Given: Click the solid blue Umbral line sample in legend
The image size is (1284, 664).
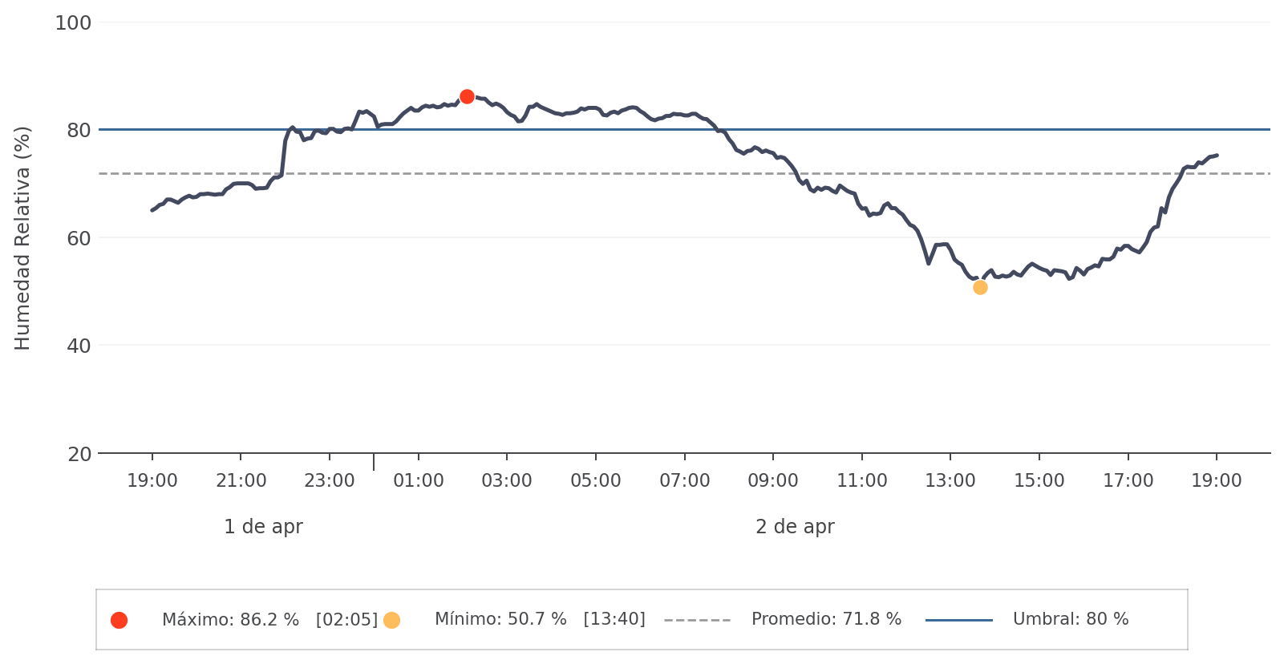Looking at the screenshot, I should coord(958,620).
